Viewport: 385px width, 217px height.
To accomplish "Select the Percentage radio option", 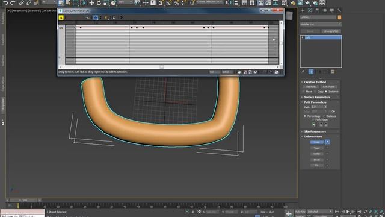I will [312, 116].
